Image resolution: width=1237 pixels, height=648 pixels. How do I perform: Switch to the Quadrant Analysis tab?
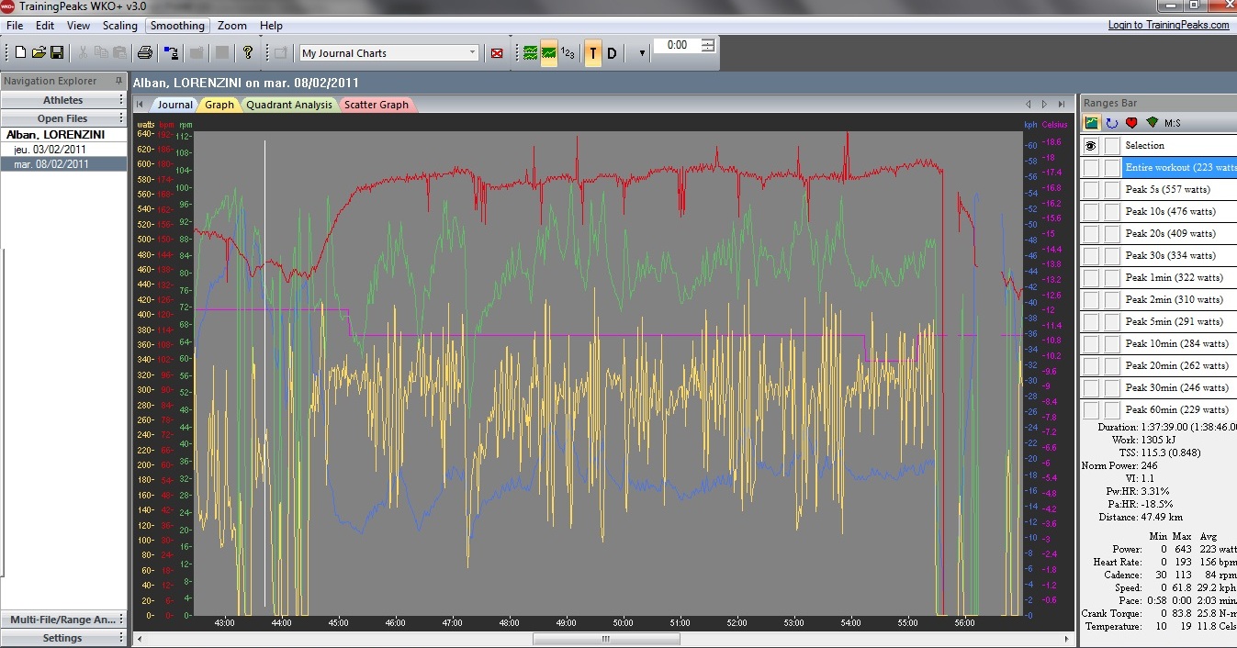[288, 105]
